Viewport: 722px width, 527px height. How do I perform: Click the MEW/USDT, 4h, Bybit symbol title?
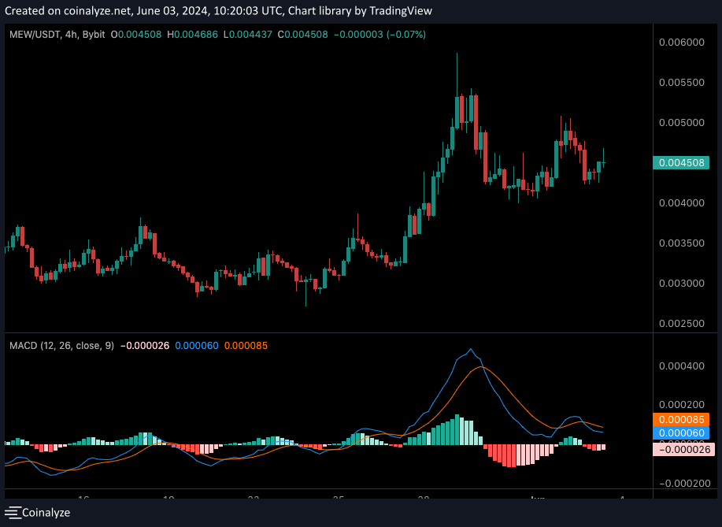[x=57, y=35]
